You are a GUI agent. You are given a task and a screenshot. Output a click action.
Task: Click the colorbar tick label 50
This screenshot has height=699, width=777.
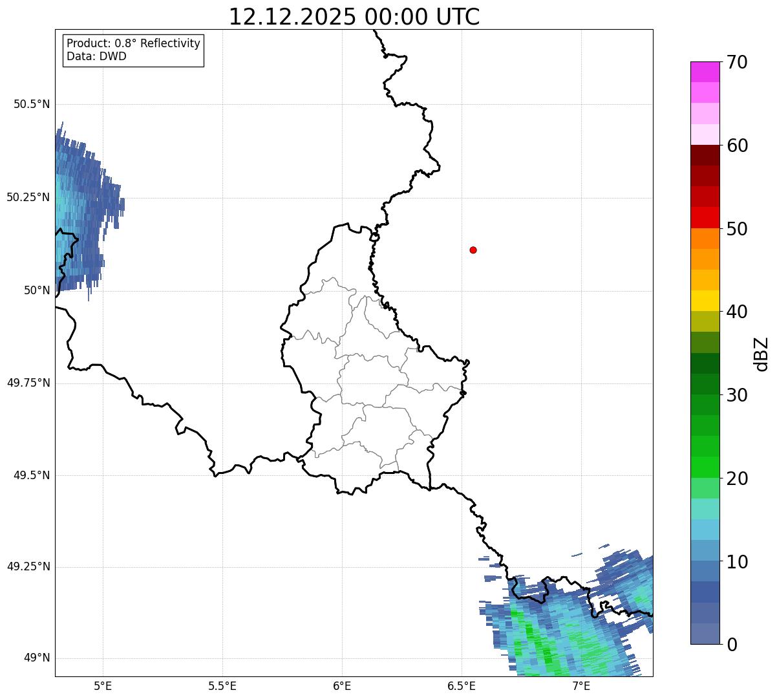click(x=737, y=229)
